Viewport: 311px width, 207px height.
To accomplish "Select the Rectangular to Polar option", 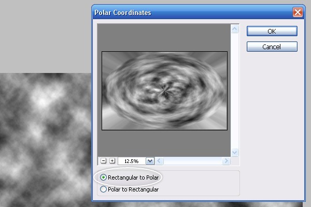I will [130, 178].
